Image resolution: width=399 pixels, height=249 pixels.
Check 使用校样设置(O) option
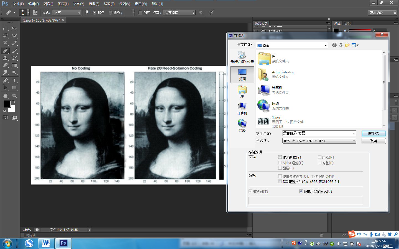(x=280, y=176)
